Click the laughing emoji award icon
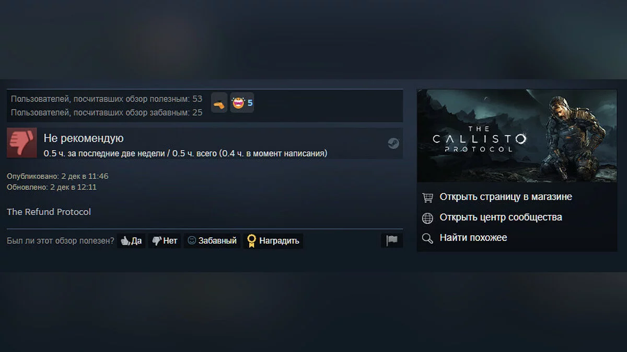Image resolution: width=627 pixels, height=352 pixels. pyautogui.click(x=238, y=103)
